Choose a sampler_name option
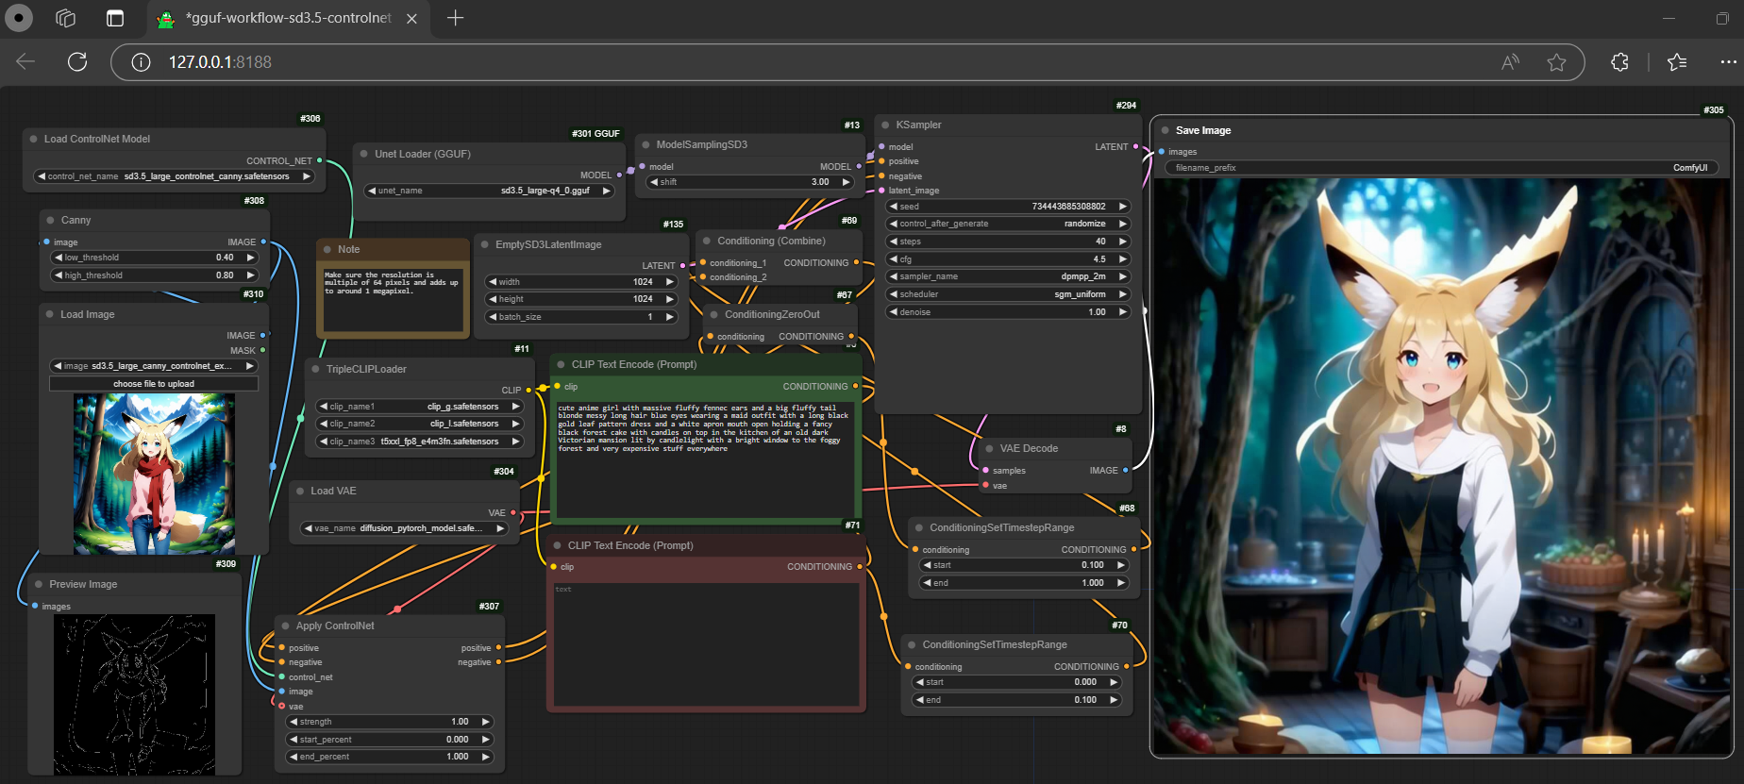 pyautogui.click(x=1008, y=276)
